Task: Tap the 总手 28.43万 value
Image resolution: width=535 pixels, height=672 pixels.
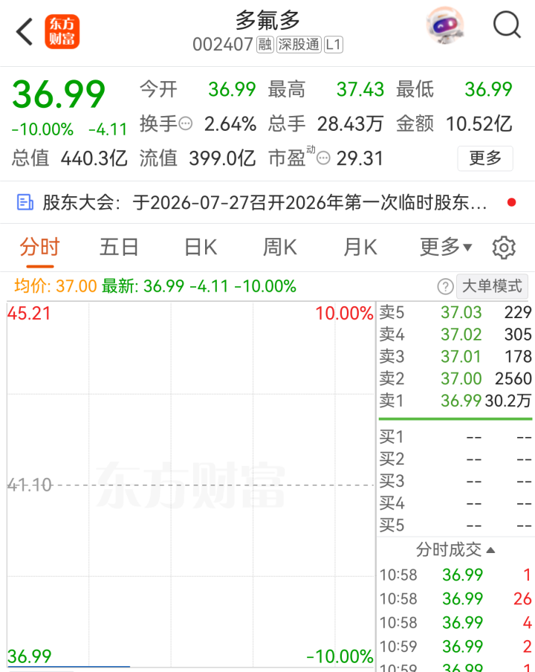Action: coord(350,124)
